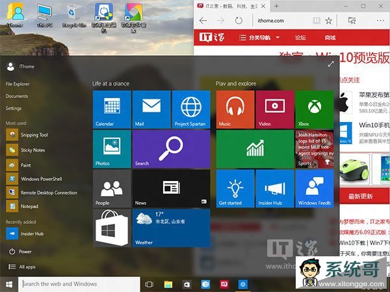Open the Weather tile
Screen dimensions: 390x292
pos(172,228)
